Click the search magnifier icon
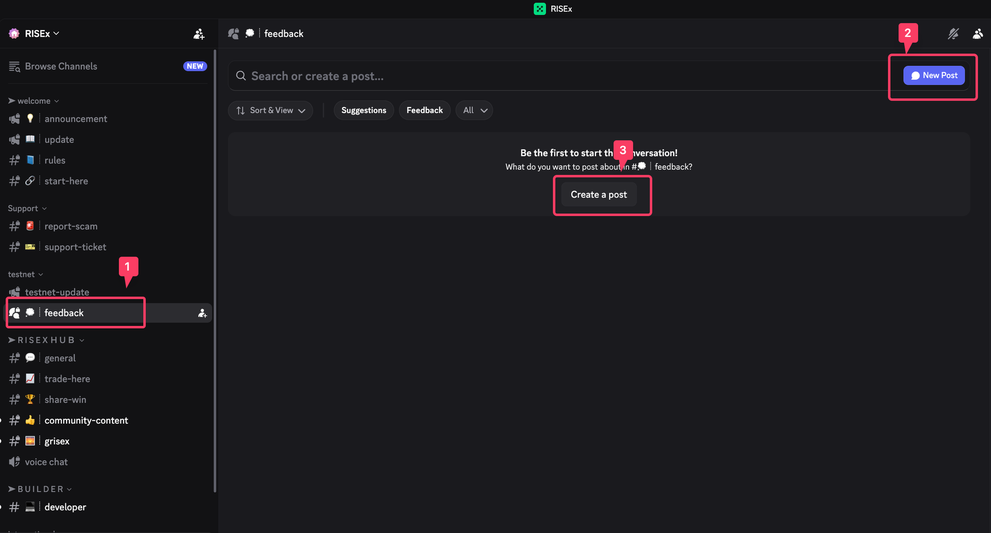The width and height of the screenshot is (991, 533). pyautogui.click(x=241, y=76)
